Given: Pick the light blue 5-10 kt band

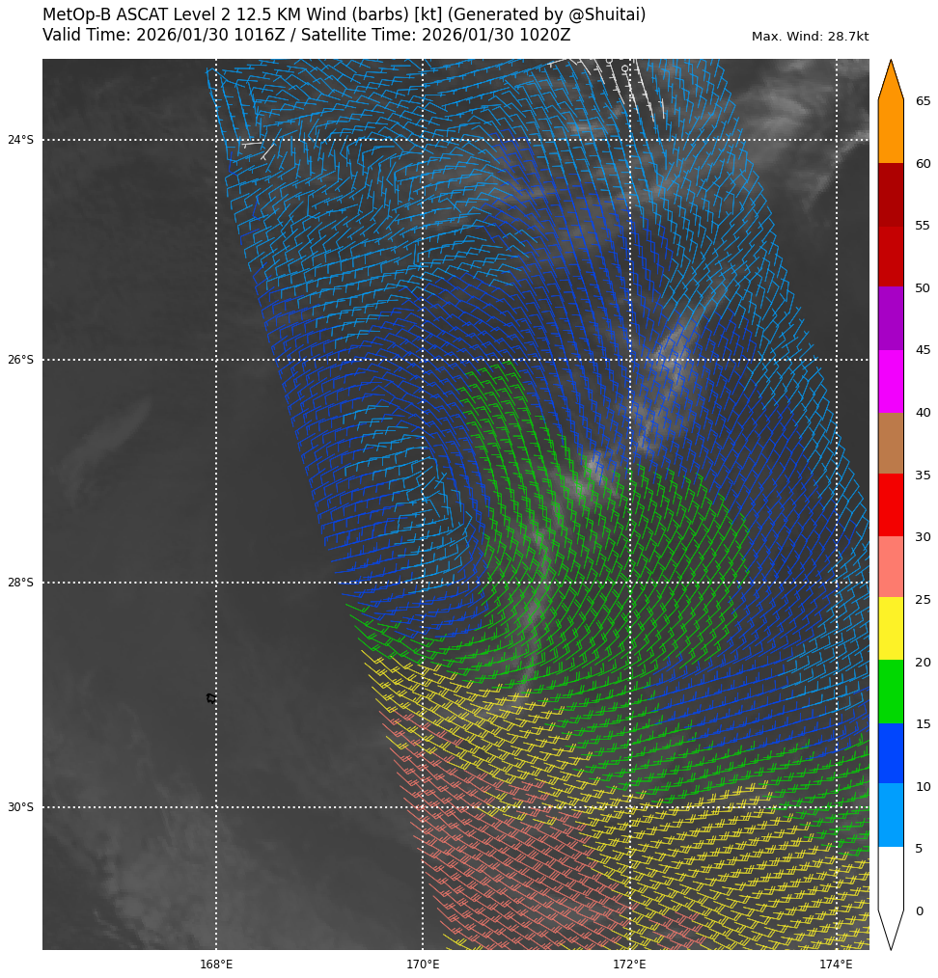Looking at the screenshot, I should [x=890, y=815].
